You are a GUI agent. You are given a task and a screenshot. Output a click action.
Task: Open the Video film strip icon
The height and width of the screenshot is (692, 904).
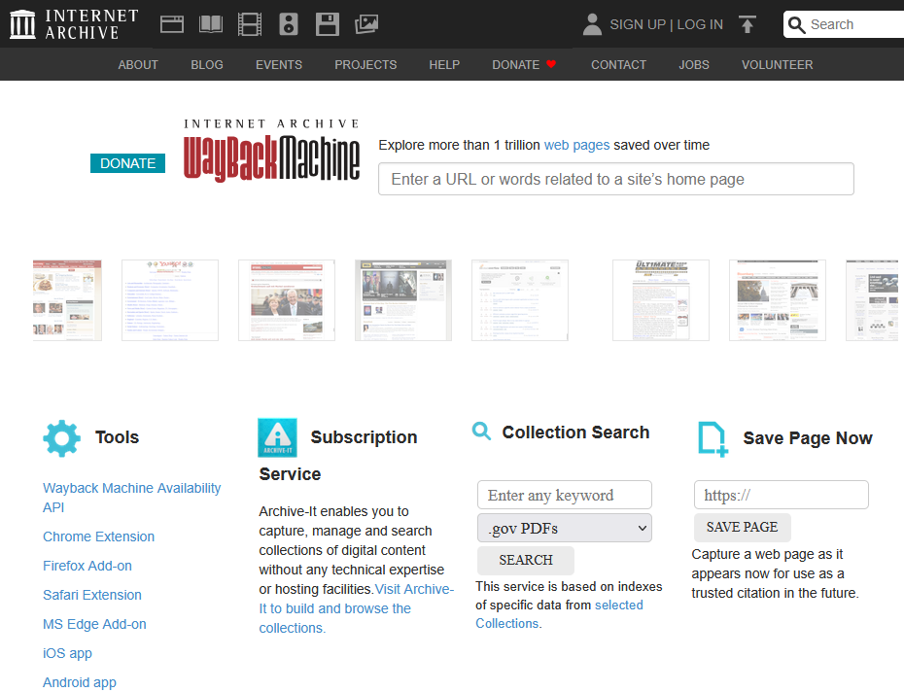coord(250,24)
